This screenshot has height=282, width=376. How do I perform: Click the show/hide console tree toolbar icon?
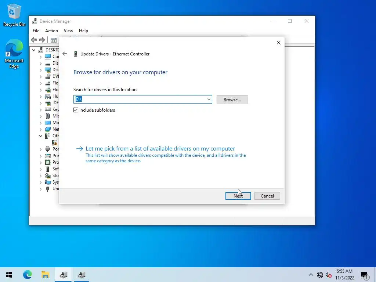click(54, 40)
